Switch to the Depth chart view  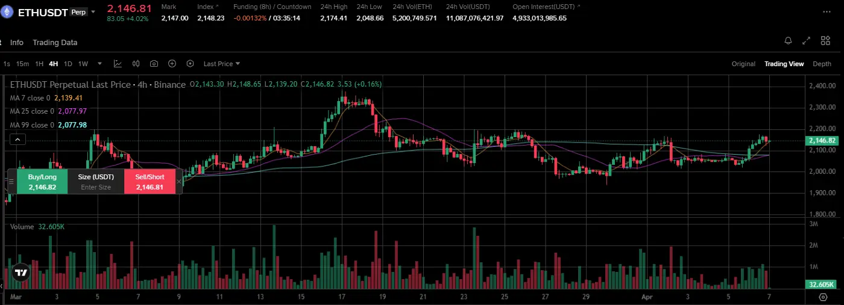point(822,64)
